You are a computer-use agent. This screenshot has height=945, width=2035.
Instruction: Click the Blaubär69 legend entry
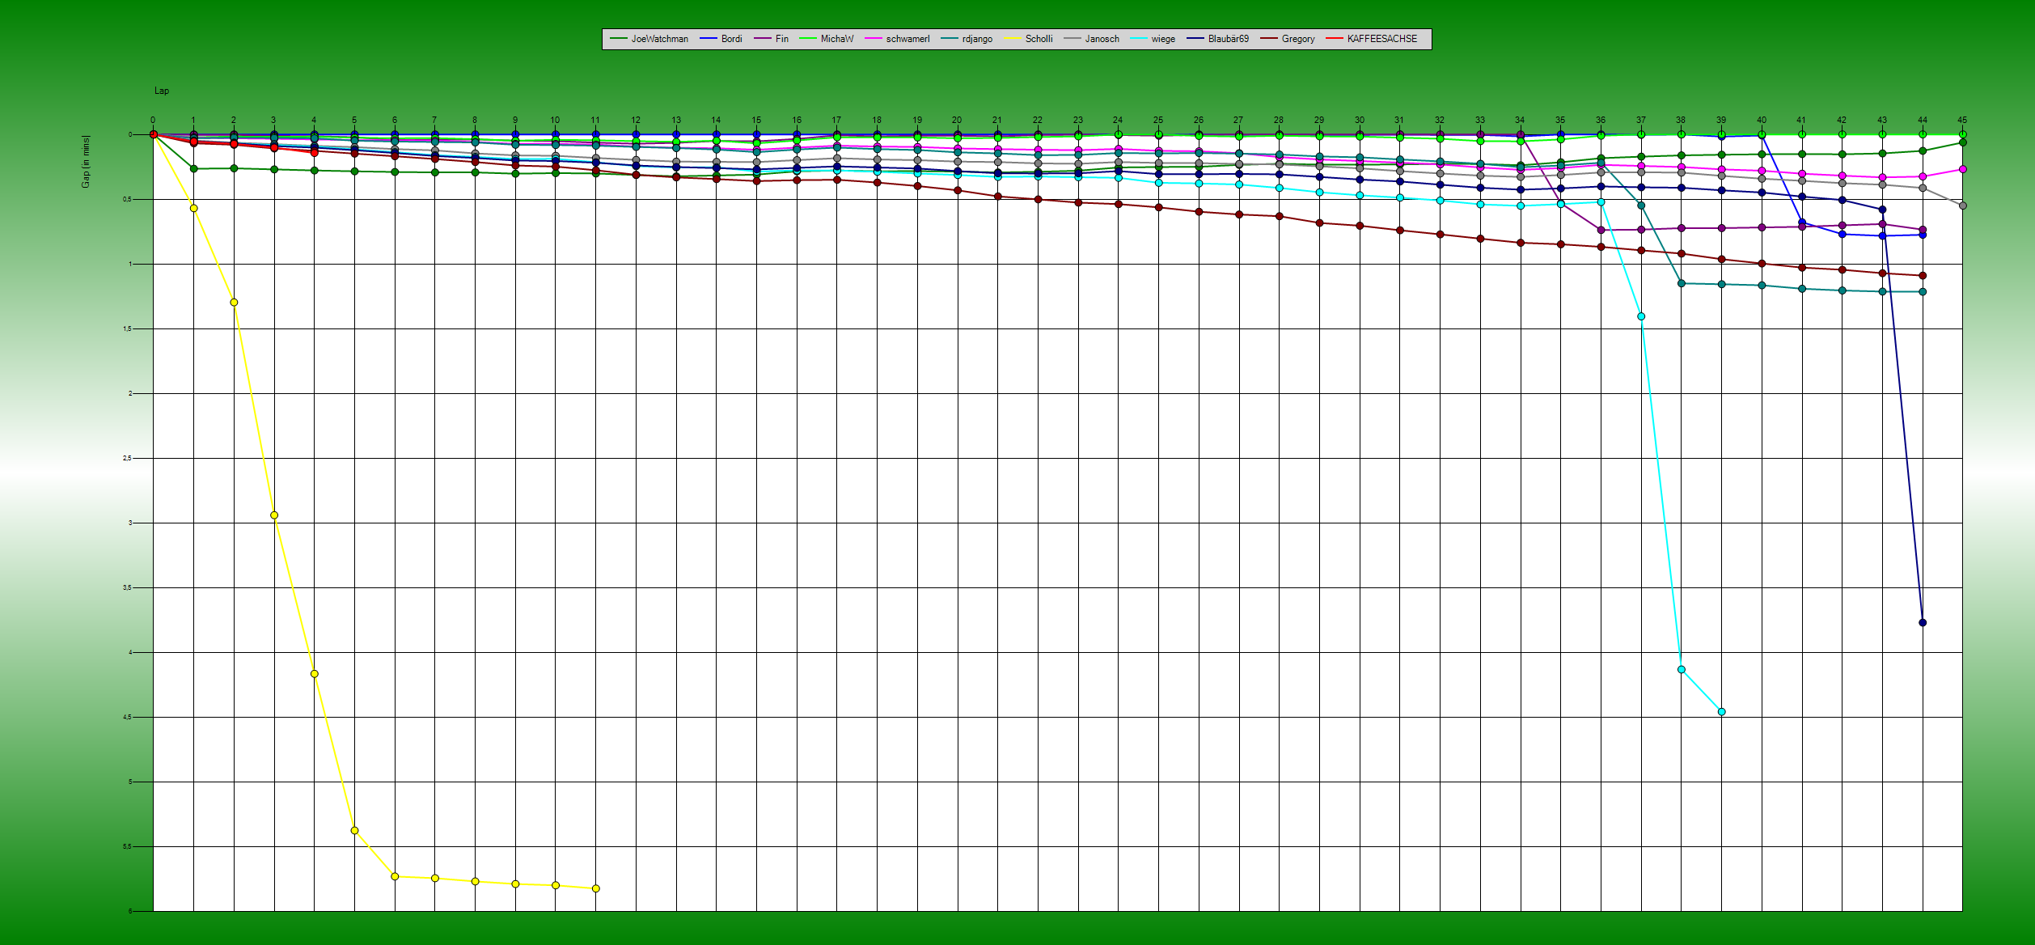[1218, 39]
